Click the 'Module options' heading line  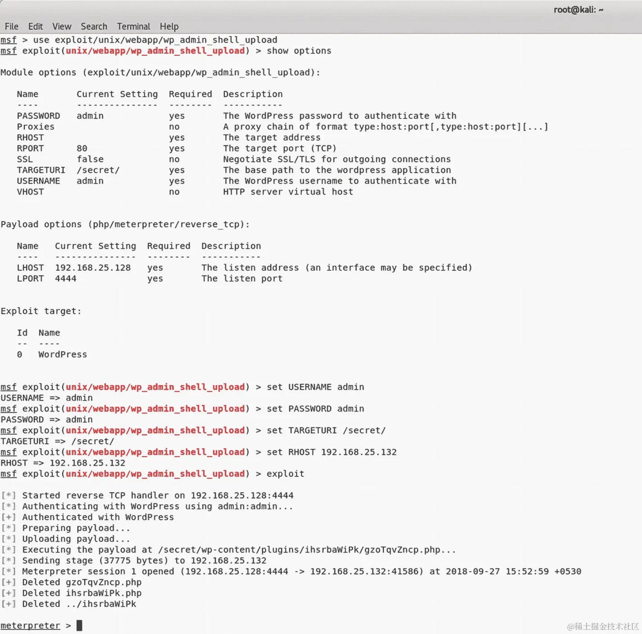coord(160,72)
